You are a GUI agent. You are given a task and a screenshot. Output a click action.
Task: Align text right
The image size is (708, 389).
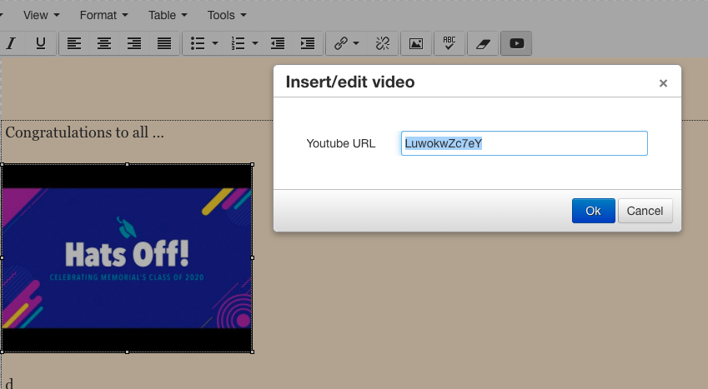pos(134,43)
